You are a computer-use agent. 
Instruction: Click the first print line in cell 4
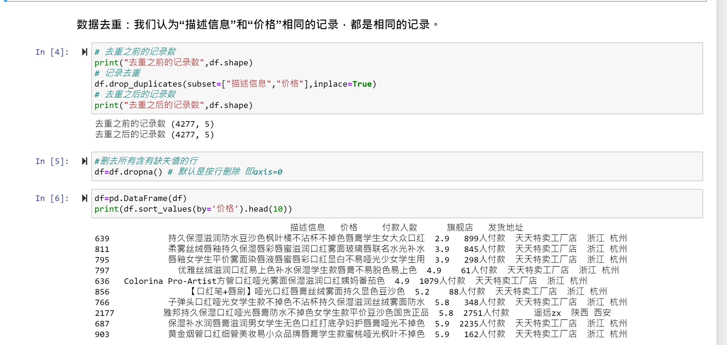click(x=173, y=63)
